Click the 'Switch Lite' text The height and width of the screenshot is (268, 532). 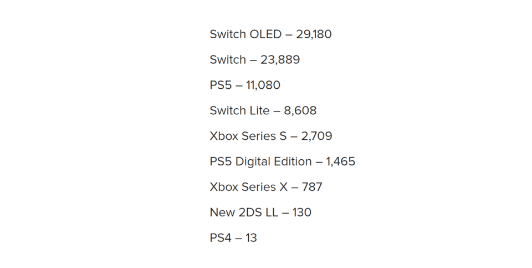click(239, 111)
